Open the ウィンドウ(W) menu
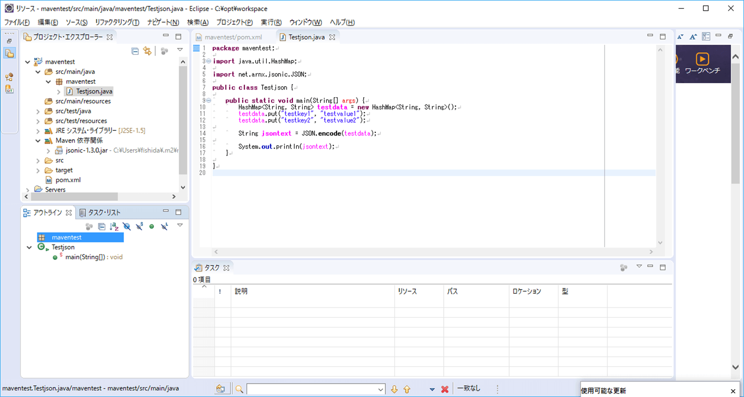The height and width of the screenshot is (397, 744). coord(305,22)
